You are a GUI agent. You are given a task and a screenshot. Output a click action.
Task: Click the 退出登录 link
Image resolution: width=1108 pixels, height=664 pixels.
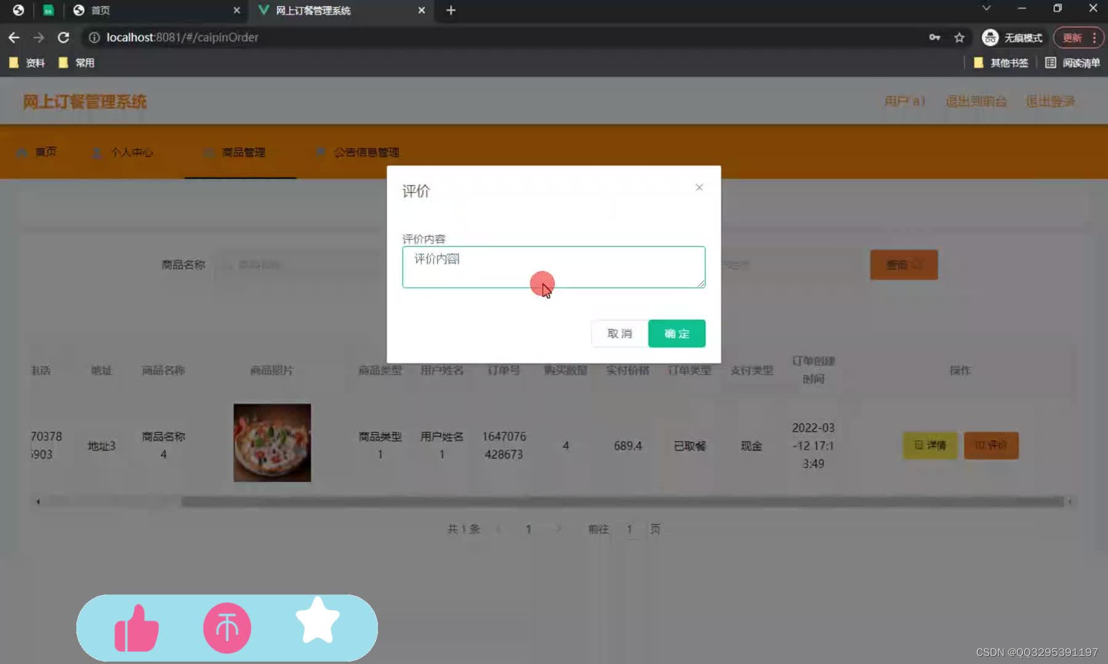point(1050,101)
